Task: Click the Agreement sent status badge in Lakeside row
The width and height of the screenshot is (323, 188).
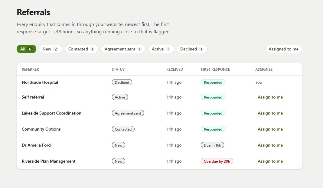Action: pos(128,113)
